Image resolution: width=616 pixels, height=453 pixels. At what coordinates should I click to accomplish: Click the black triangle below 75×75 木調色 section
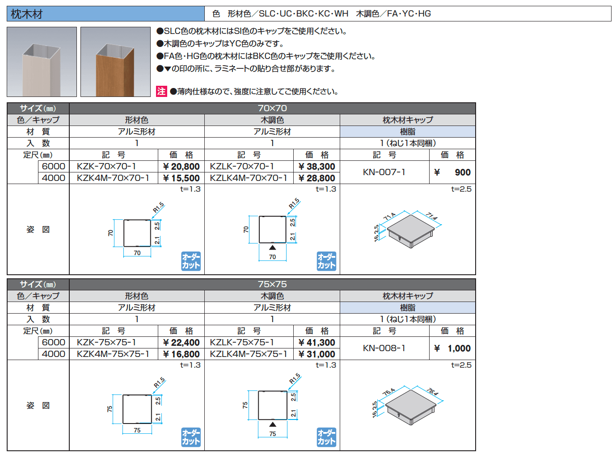[x=273, y=424]
